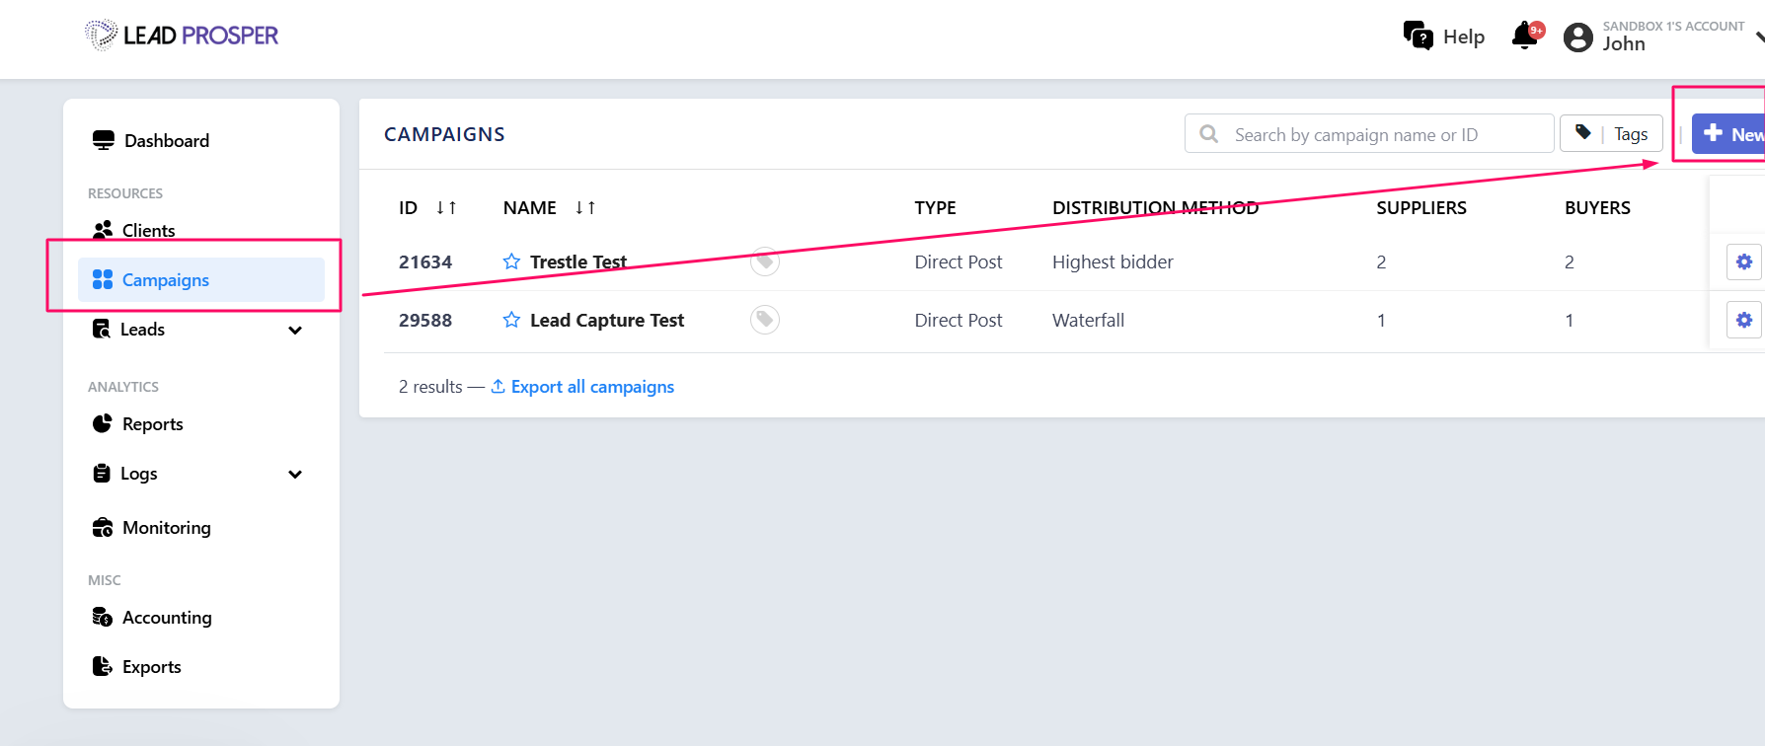The width and height of the screenshot is (1765, 746).
Task: Open notifications bell icon
Action: 1525,36
